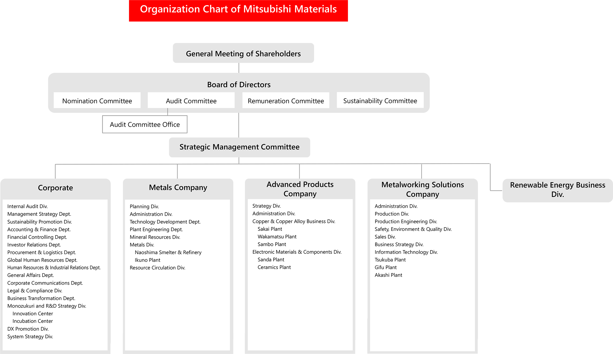Click Planning Div. under Metals Company
Screen dimensions: 613x354
(x=144, y=206)
